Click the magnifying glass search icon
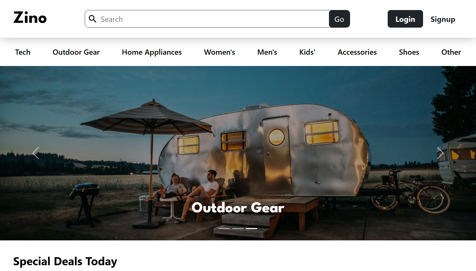Viewport: 476px width, 271px height. 93,19
